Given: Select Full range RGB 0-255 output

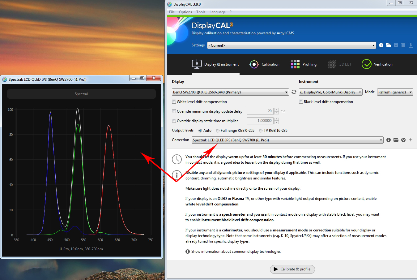Looking at the screenshot, I should pos(218,131).
